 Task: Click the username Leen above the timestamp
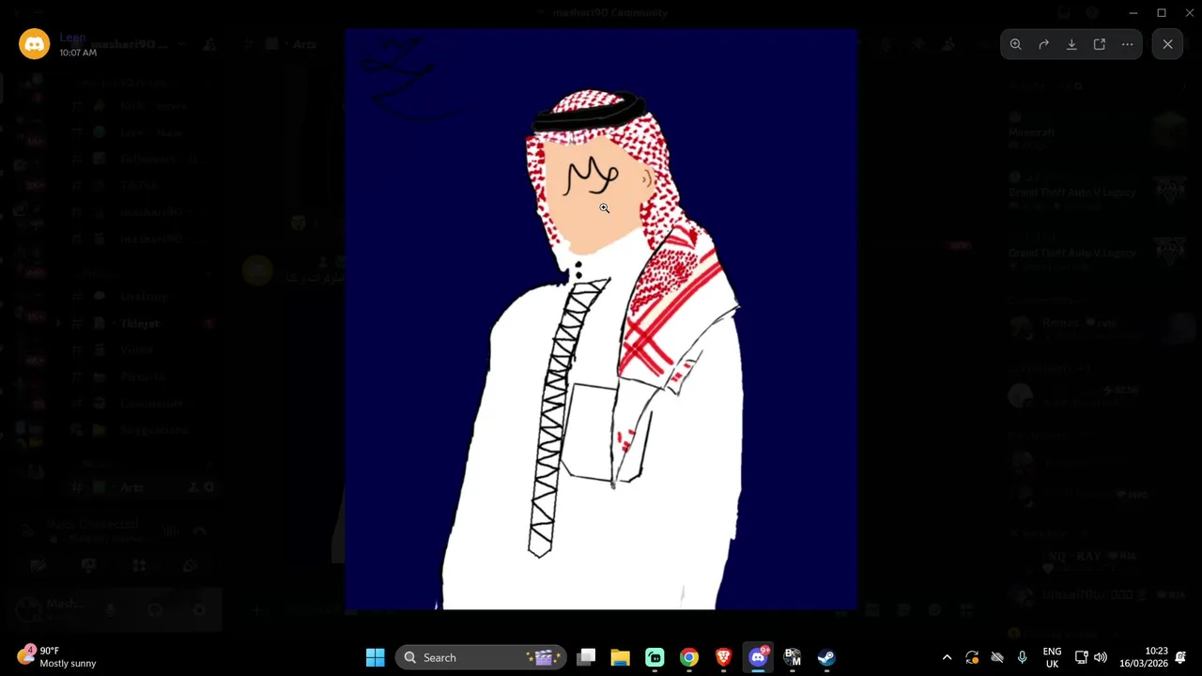point(72,38)
